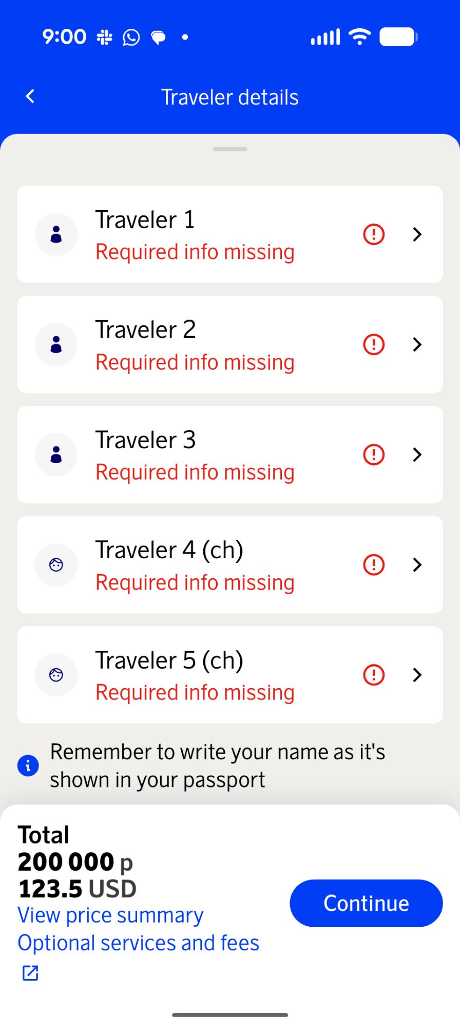
Task: Tap Traveler 3 red warning icon
Action: click(x=374, y=454)
